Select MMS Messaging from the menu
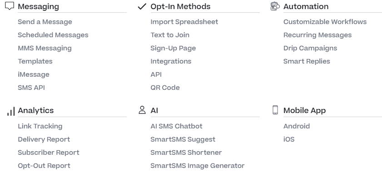The height and width of the screenshot is (177, 382). click(45, 48)
